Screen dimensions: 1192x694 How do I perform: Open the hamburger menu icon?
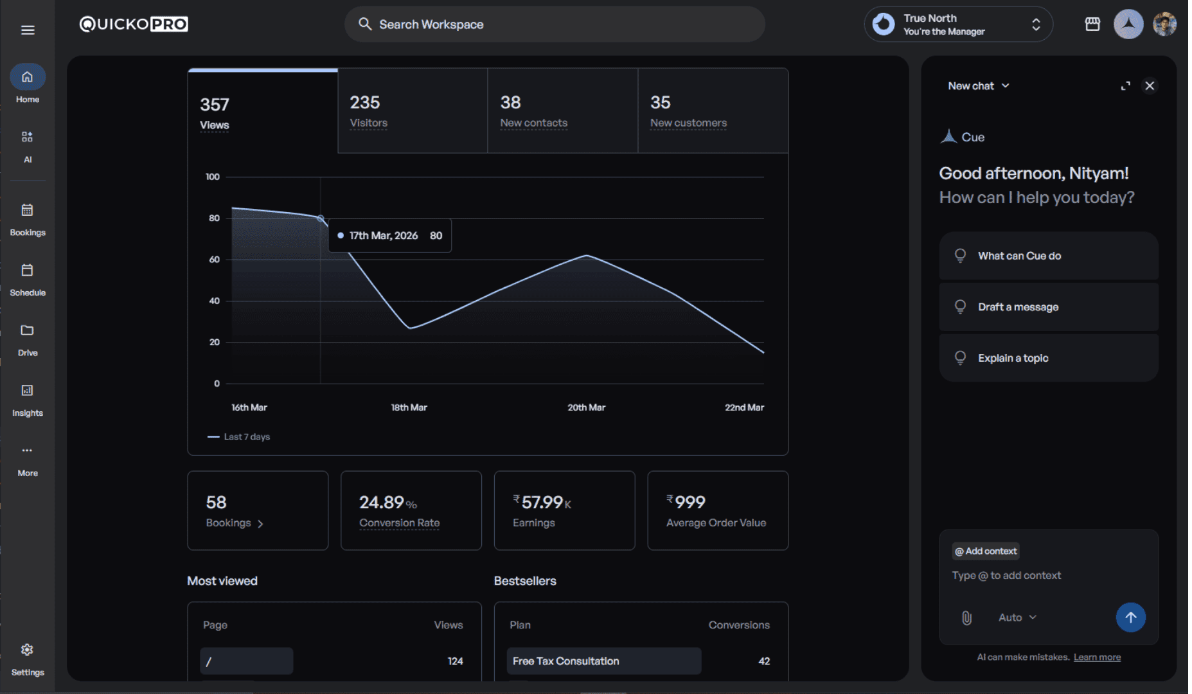[28, 30]
